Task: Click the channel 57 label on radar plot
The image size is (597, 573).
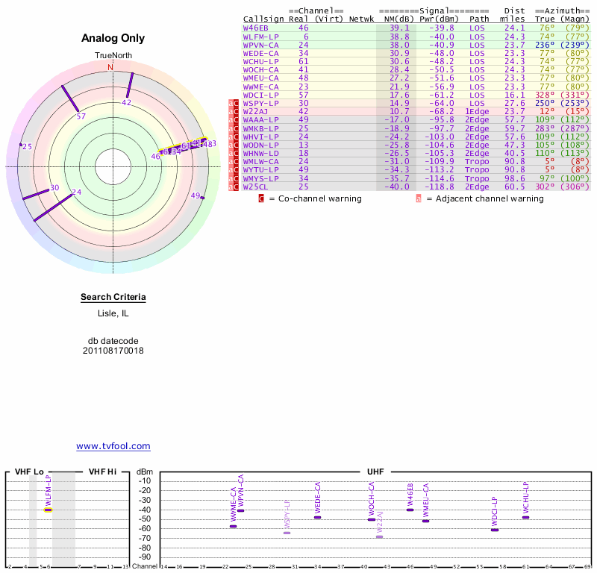Action: click(81, 116)
